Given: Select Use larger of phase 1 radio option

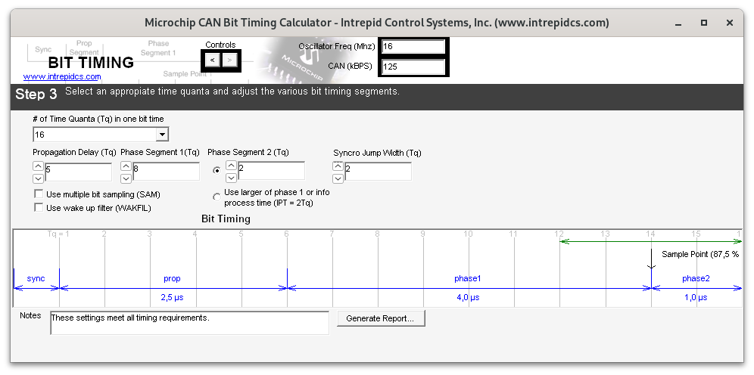Looking at the screenshot, I should pos(217,197).
